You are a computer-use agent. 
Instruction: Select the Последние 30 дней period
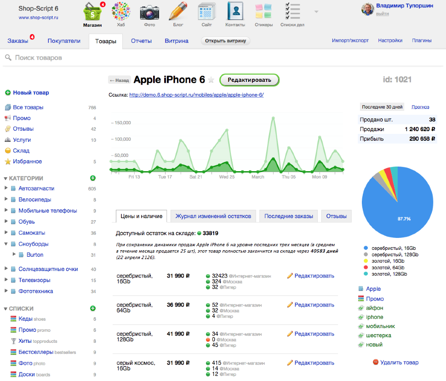click(x=382, y=107)
